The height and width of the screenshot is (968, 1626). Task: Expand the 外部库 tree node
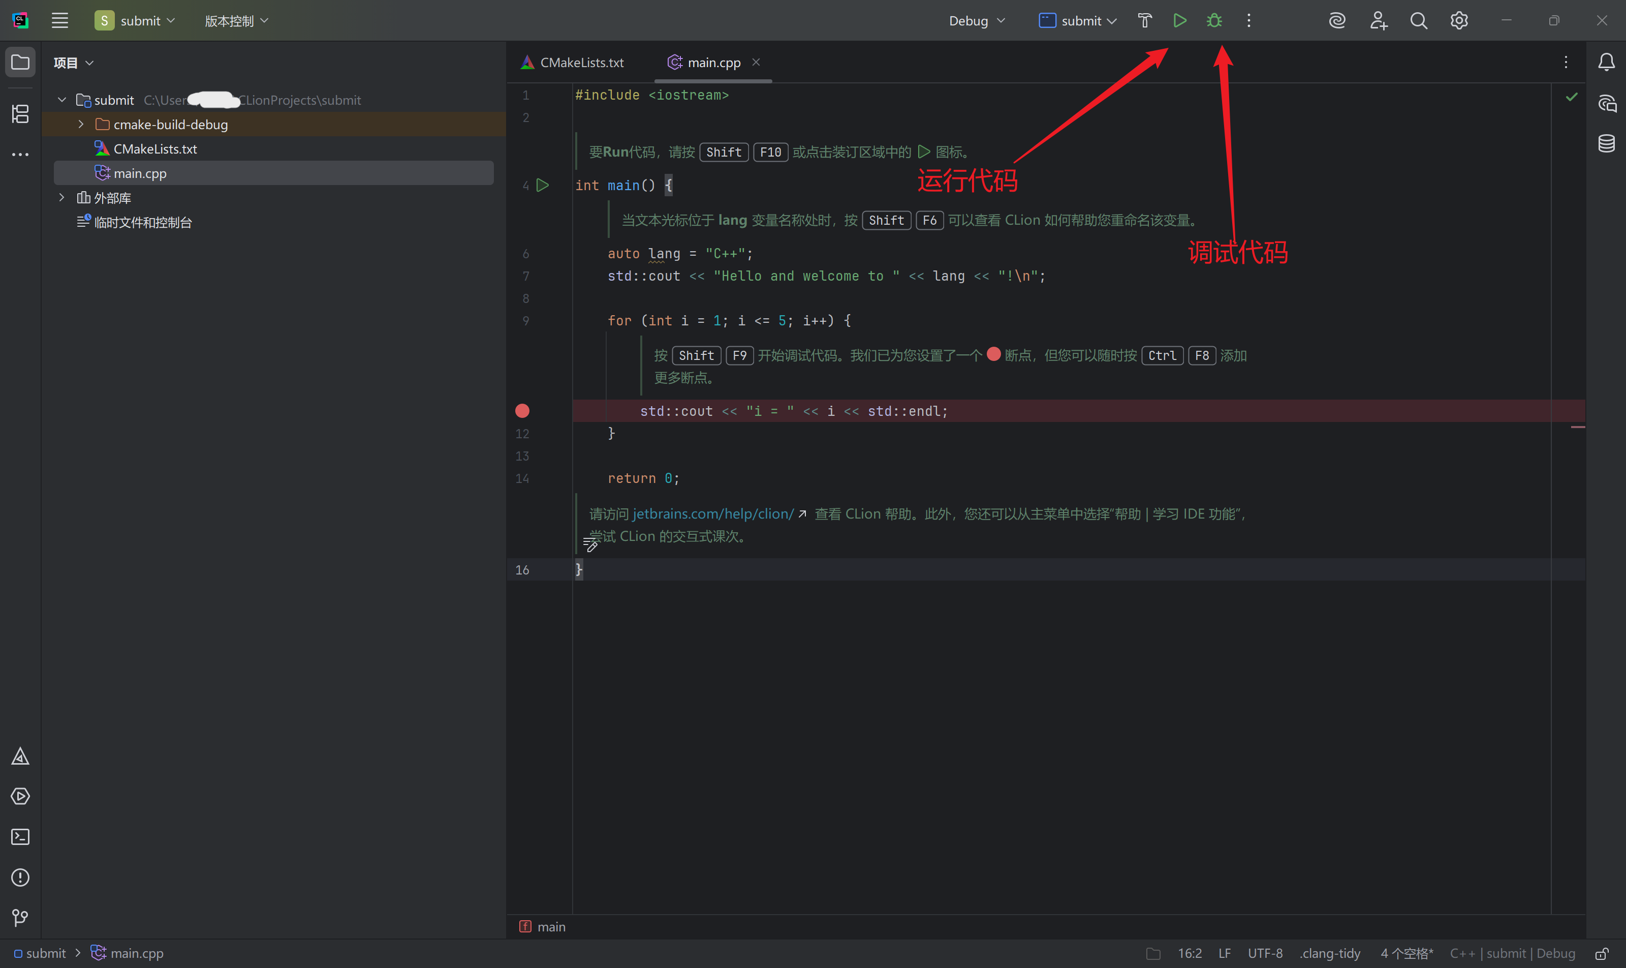(62, 197)
